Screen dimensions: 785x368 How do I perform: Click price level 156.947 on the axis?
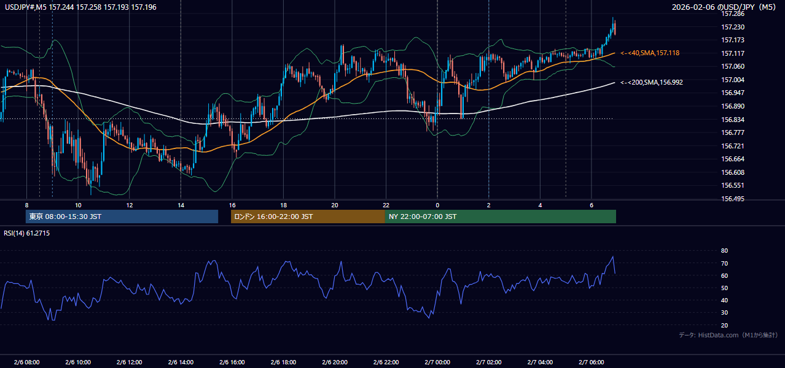coord(733,93)
